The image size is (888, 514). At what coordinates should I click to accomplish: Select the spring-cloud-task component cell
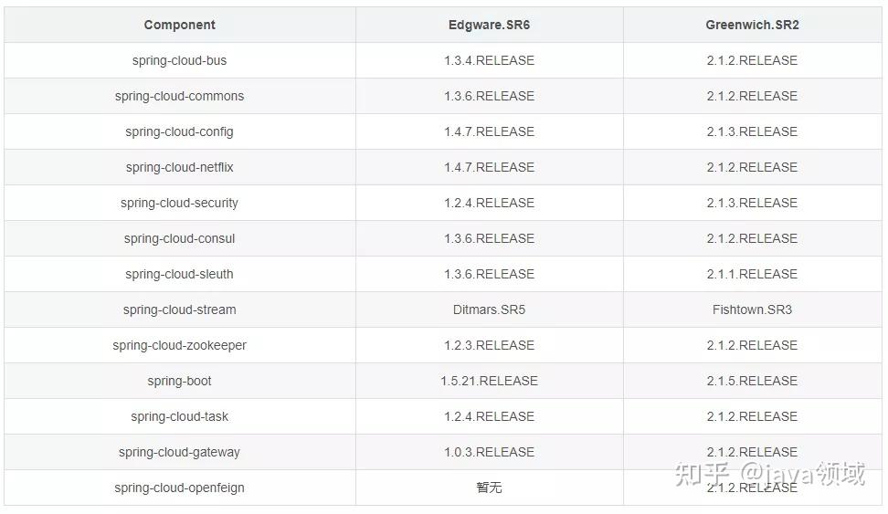(179, 416)
